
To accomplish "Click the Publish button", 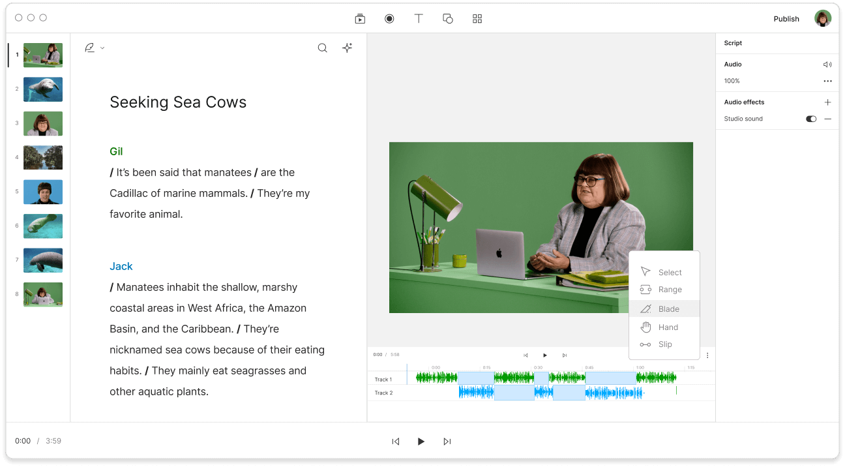I will click(x=786, y=19).
